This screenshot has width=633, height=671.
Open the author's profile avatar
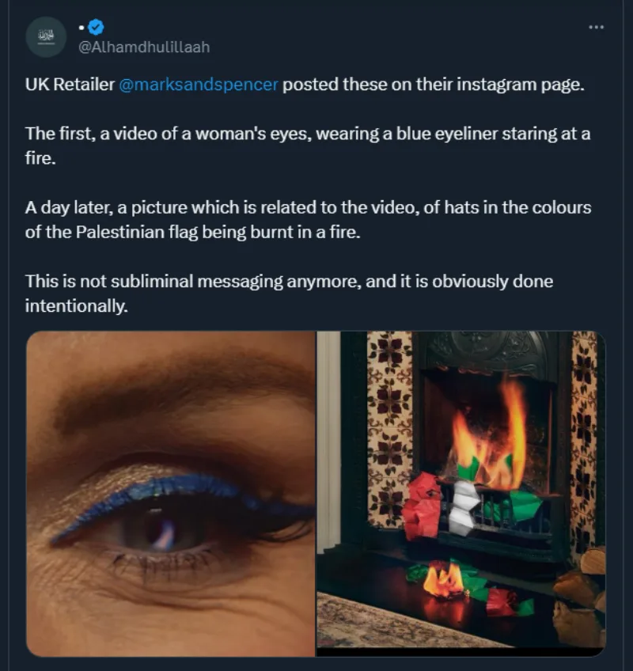tap(46, 36)
